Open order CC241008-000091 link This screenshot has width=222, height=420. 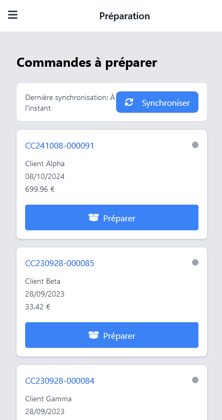point(59,146)
